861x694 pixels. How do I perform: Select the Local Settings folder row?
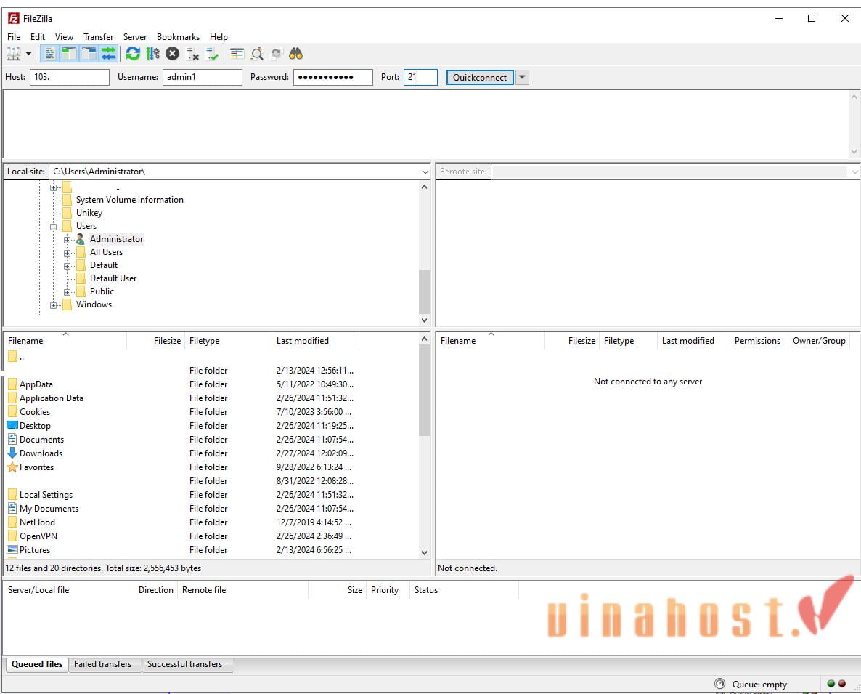coord(211,495)
